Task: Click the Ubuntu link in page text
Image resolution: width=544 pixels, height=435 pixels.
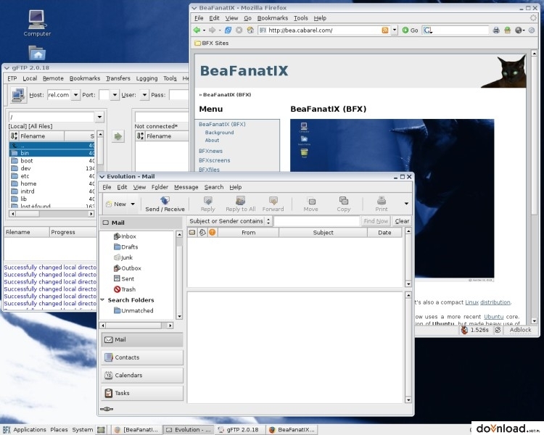Action: pyautogui.click(x=493, y=316)
